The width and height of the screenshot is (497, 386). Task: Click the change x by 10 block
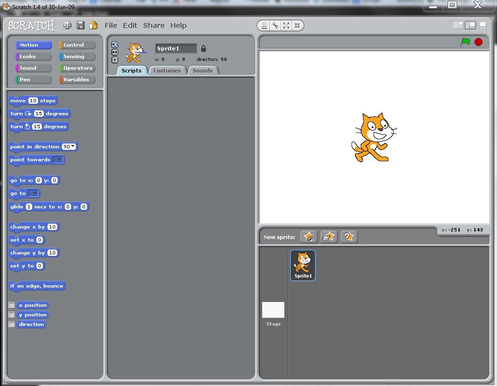(x=34, y=227)
